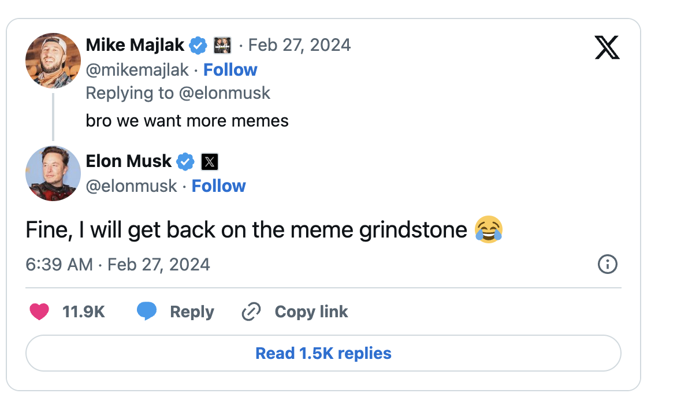Viewport: 677px width, 408px height.
Task: Click the X logo in corner
Action: [x=607, y=47]
